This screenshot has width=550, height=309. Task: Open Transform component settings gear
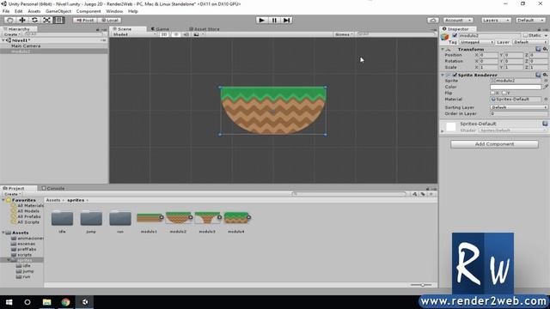click(545, 50)
